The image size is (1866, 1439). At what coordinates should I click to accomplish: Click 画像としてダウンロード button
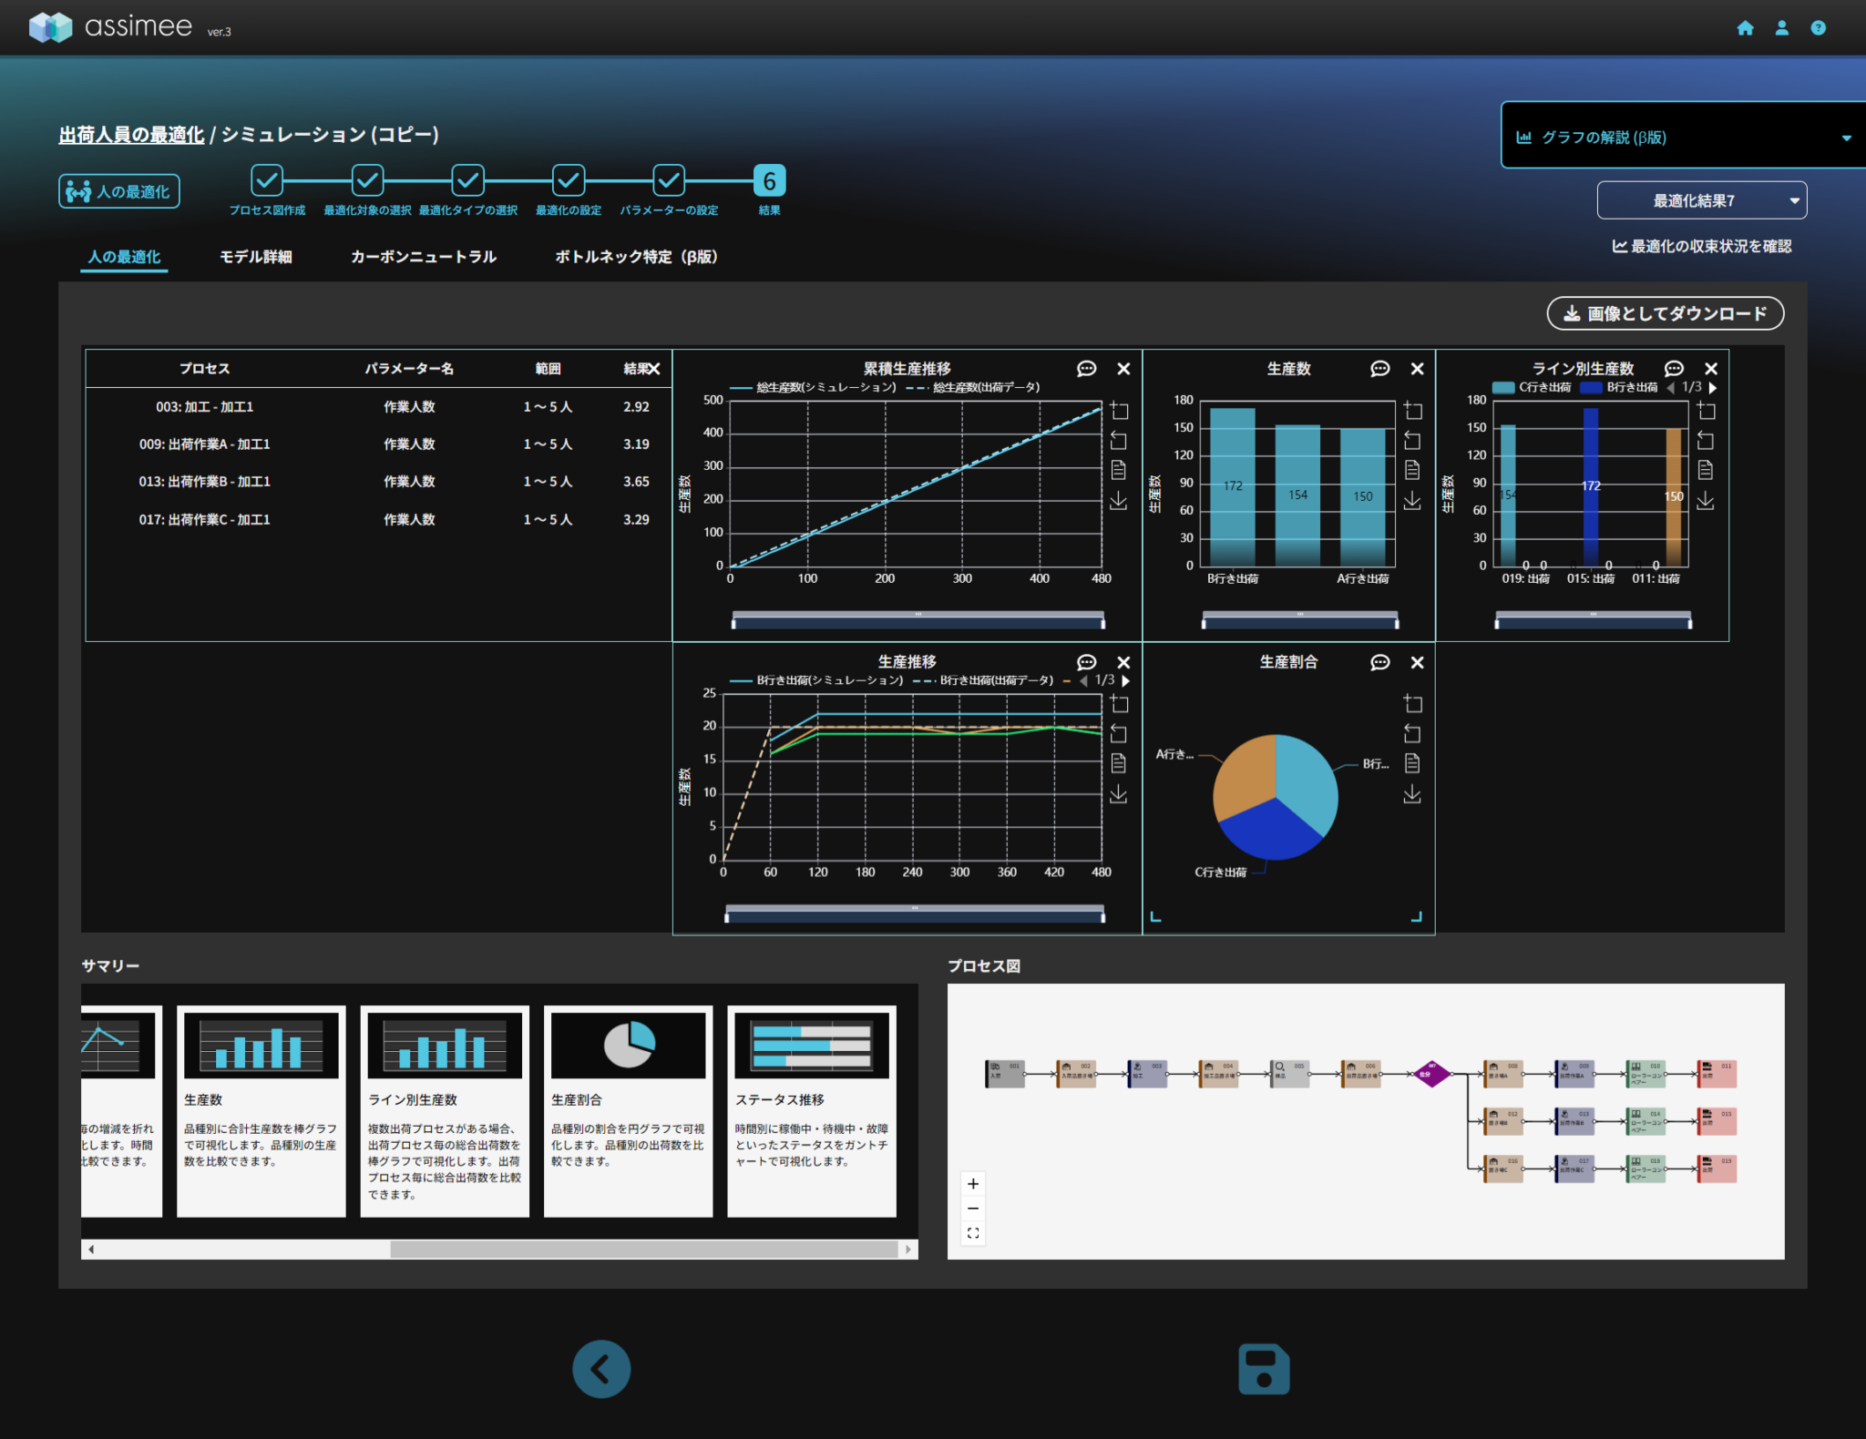1665,313
